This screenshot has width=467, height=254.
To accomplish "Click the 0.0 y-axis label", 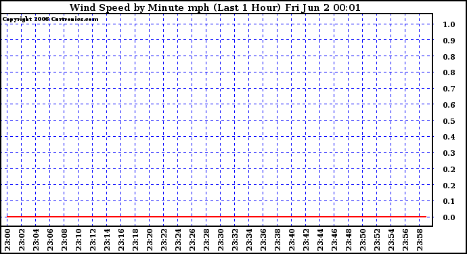I will pyautogui.click(x=449, y=217).
